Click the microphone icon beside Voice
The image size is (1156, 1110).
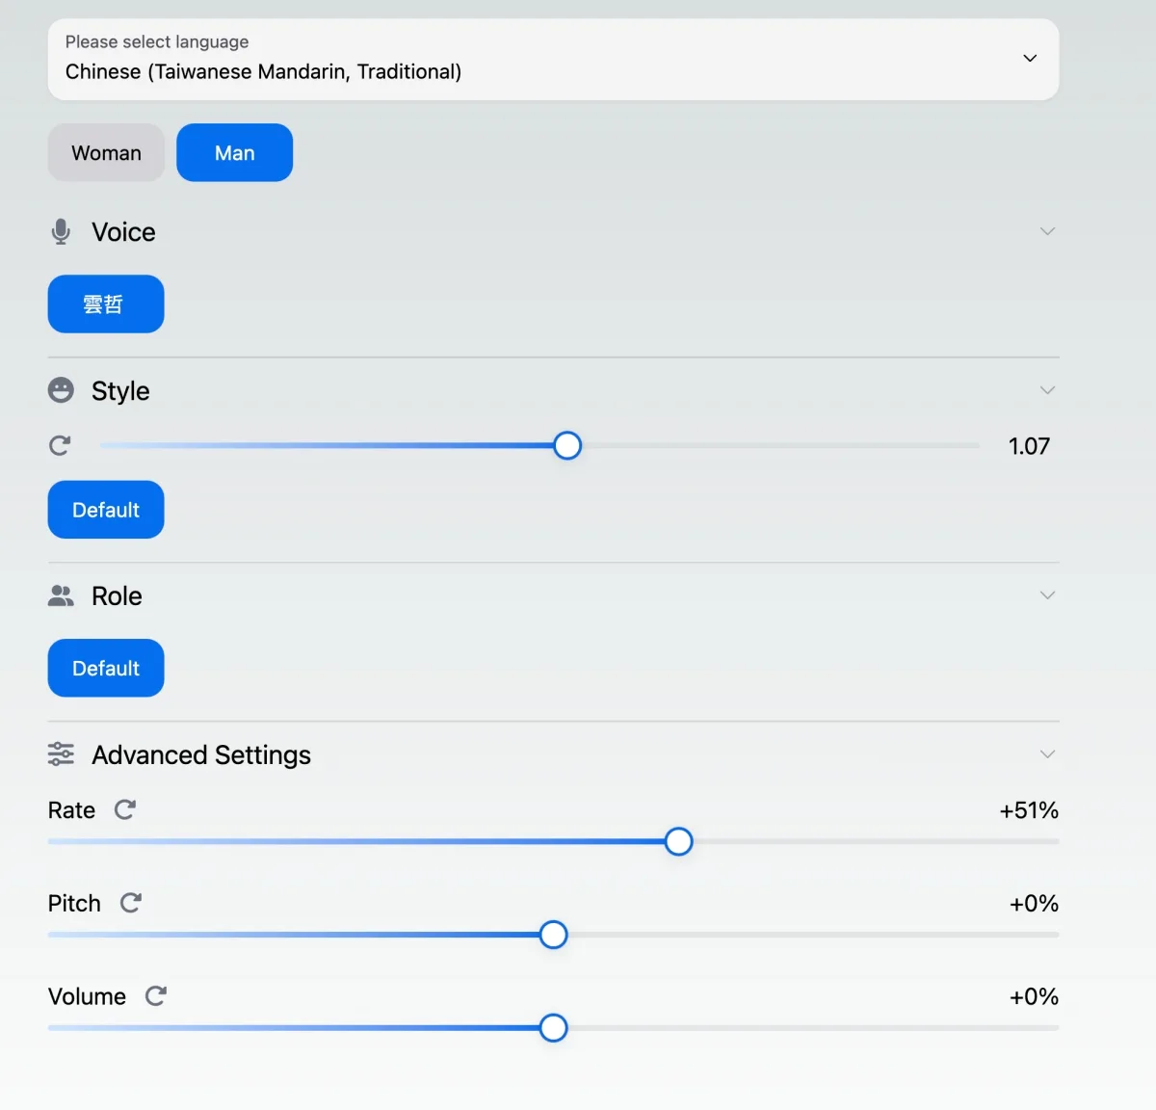click(x=61, y=231)
